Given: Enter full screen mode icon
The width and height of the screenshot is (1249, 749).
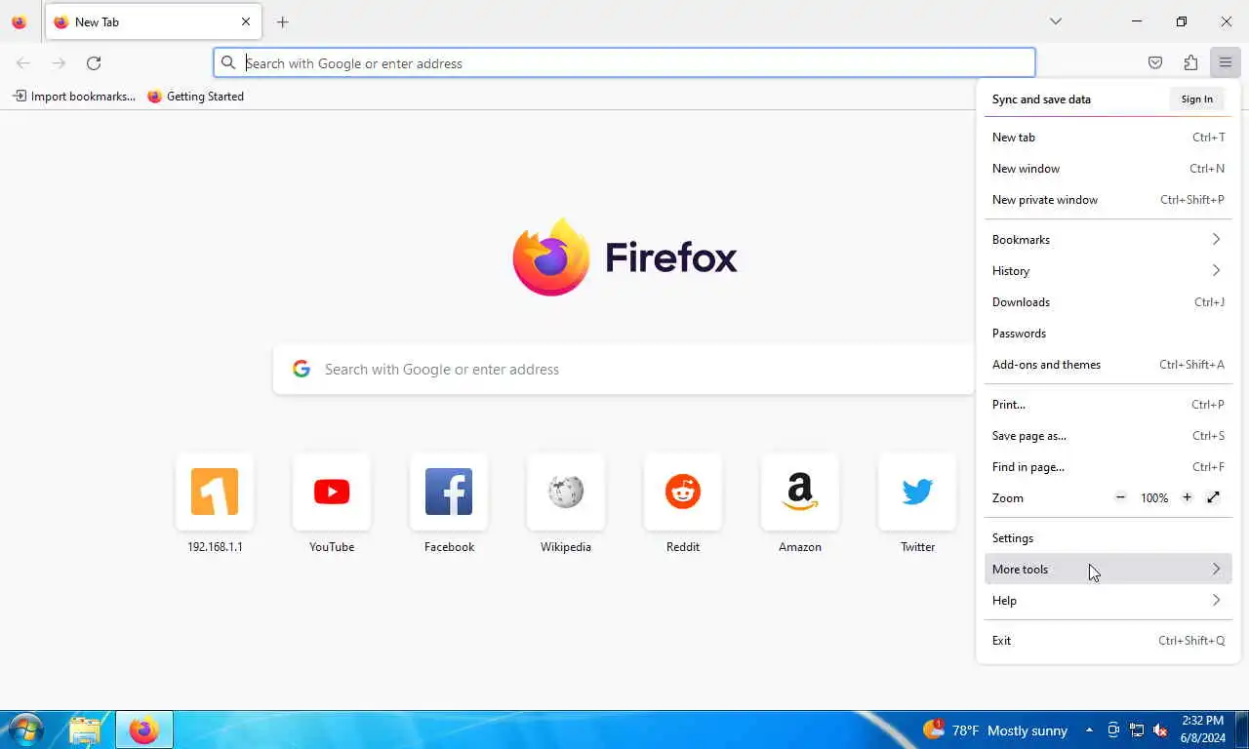Looking at the screenshot, I should click(1214, 497).
